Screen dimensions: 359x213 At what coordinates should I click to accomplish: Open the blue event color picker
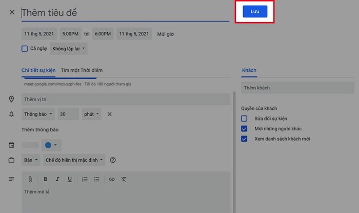pyautogui.click(x=50, y=145)
